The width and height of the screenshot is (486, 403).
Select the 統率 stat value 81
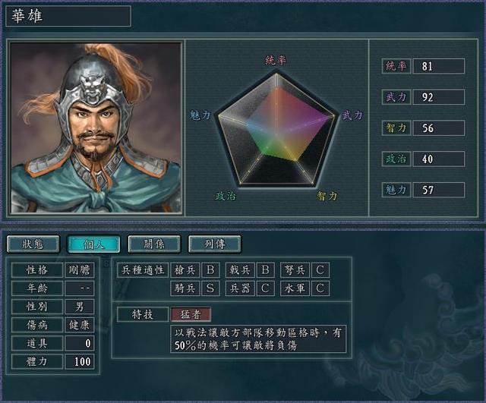pyautogui.click(x=439, y=66)
